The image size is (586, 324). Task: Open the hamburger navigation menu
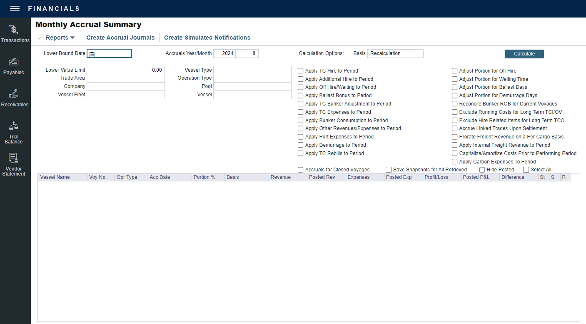(15, 9)
